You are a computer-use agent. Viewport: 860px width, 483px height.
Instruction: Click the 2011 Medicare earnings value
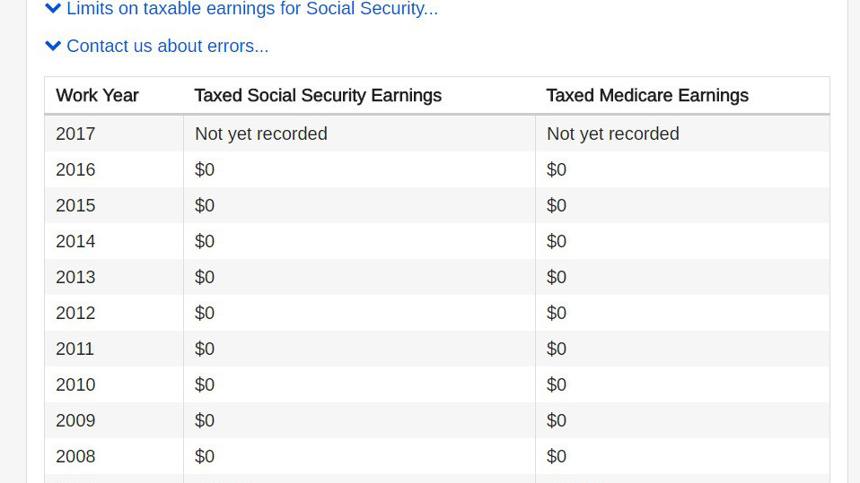click(557, 349)
